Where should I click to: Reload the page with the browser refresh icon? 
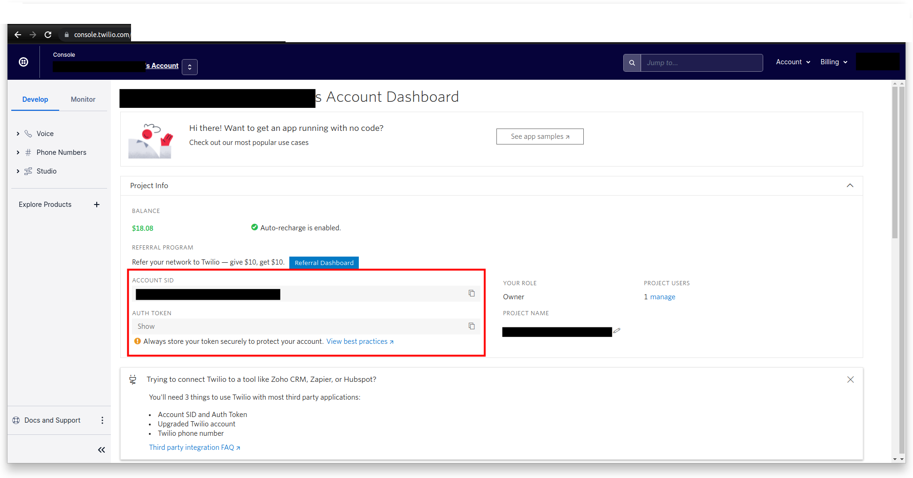pos(48,34)
